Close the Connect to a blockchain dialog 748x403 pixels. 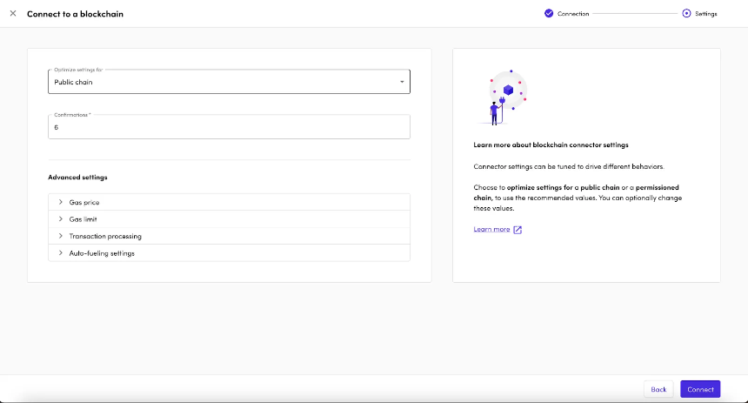coord(13,13)
